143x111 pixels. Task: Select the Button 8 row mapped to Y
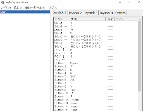(96, 86)
